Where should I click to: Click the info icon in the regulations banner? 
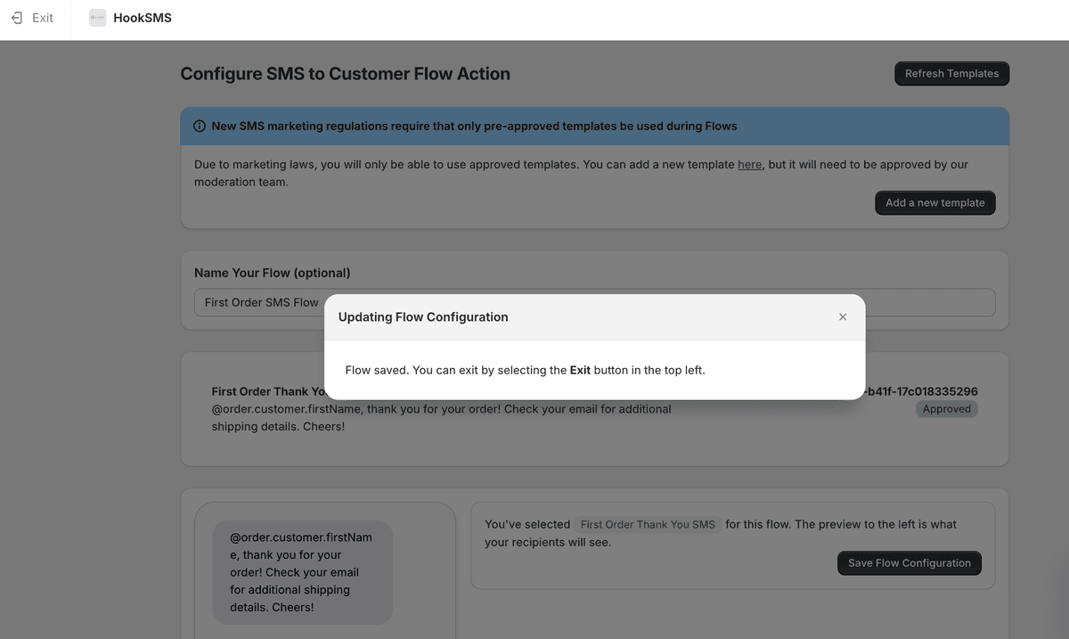coord(200,127)
